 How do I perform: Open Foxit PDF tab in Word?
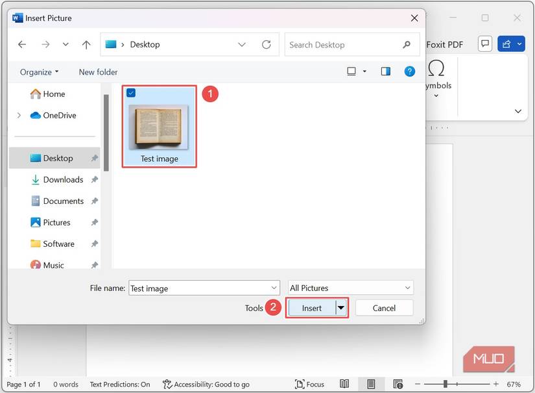pos(445,45)
